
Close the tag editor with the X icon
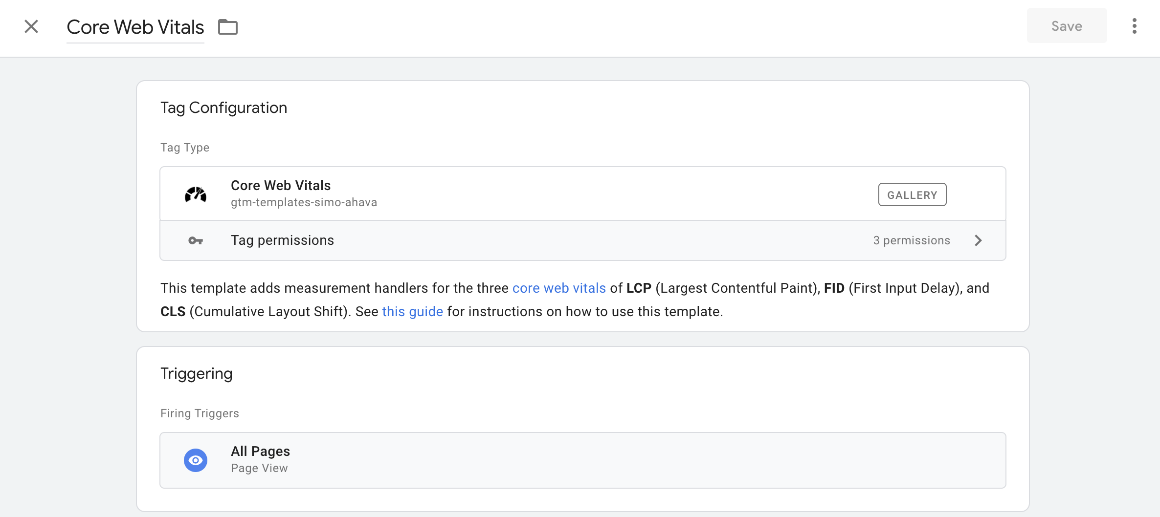click(31, 26)
